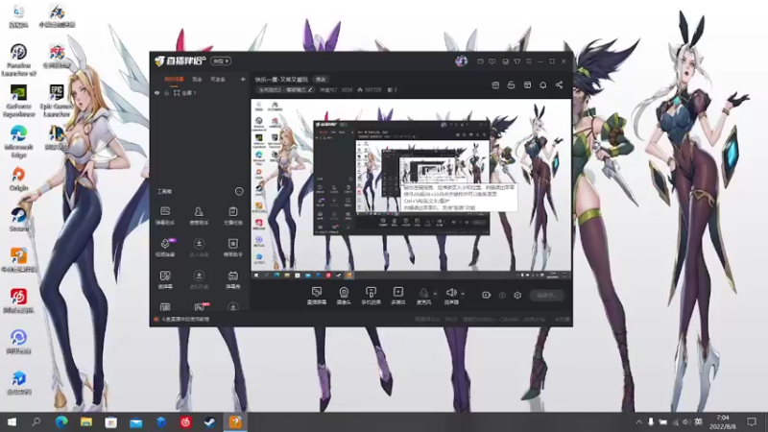Add a phone screen-cast source

371,296
